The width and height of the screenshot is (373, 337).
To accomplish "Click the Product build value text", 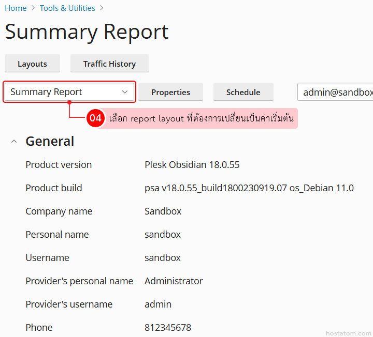I will tap(249, 188).
